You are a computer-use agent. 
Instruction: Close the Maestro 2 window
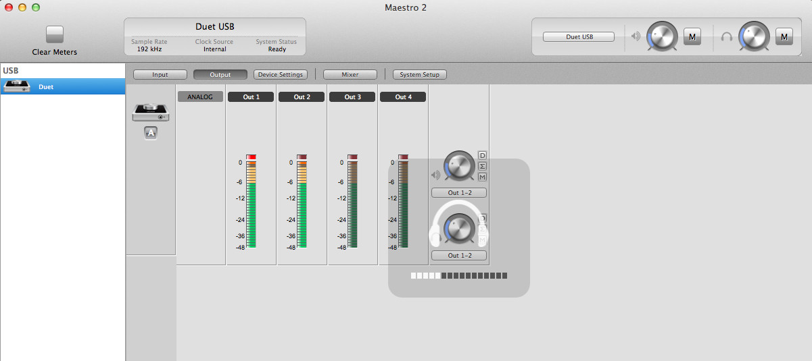tap(9, 7)
